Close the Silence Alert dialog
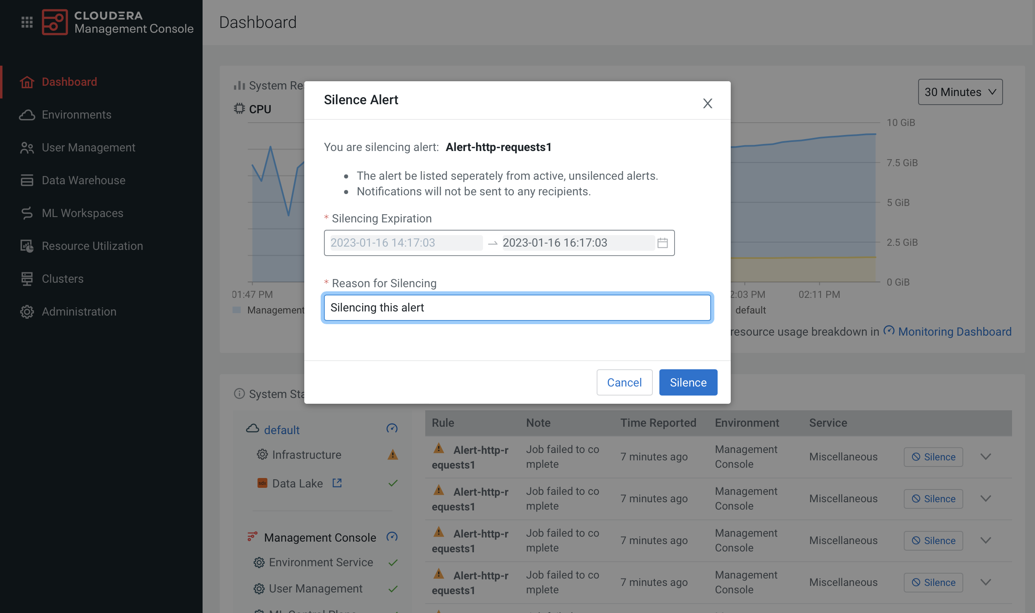 click(x=707, y=103)
